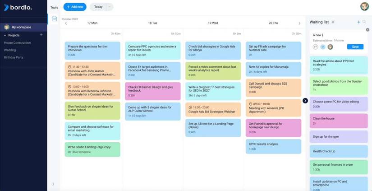Click the calendar icon in the new task form
Viewport: 372px width, 191px height.
coord(316,47)
